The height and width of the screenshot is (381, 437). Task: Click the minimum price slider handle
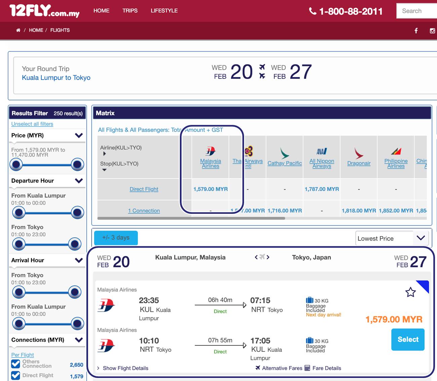(16, 164)
